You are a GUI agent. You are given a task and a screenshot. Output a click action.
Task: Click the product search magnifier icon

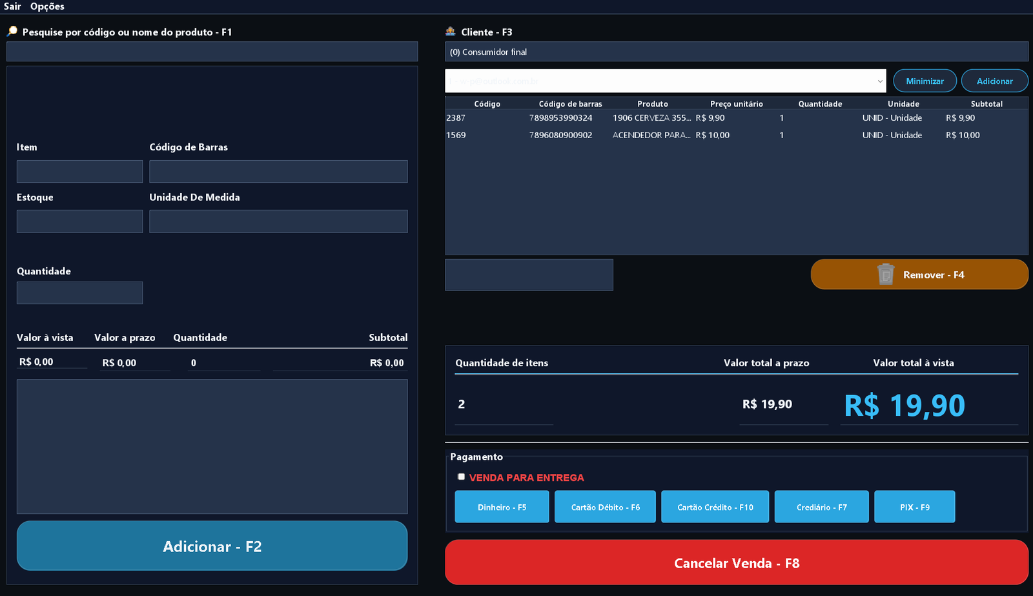point(12,31)
